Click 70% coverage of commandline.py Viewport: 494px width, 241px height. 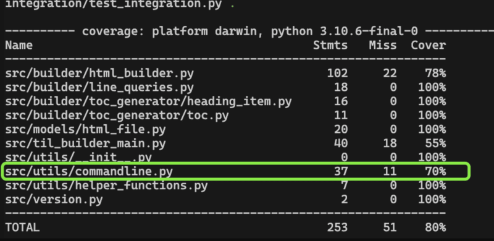coord(435,171)
